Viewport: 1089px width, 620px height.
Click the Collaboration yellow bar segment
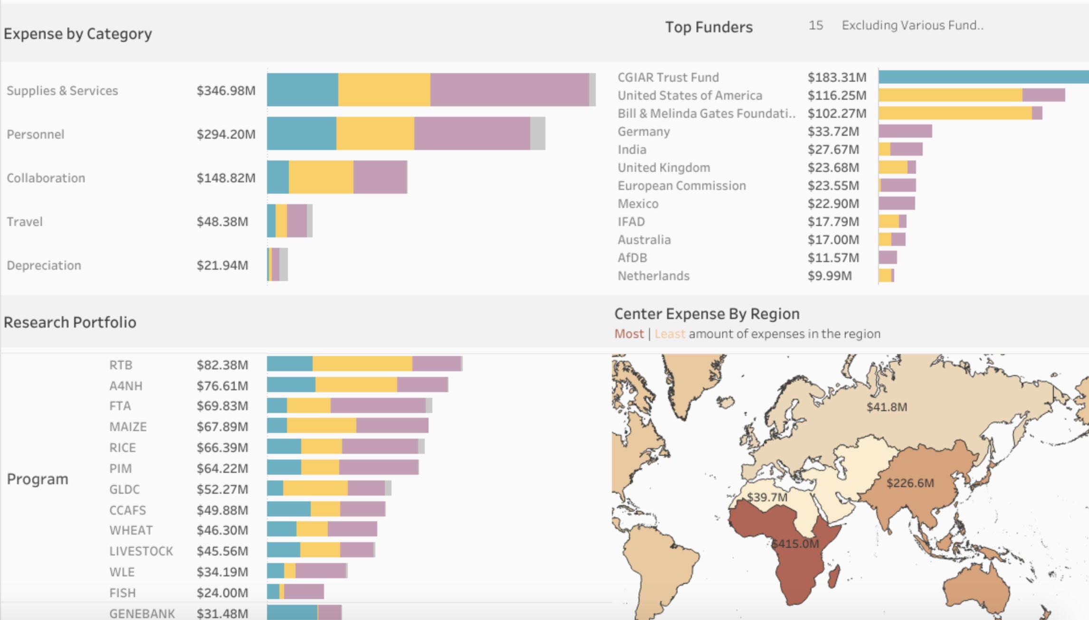pyautogui.click(x=321, y=177)
